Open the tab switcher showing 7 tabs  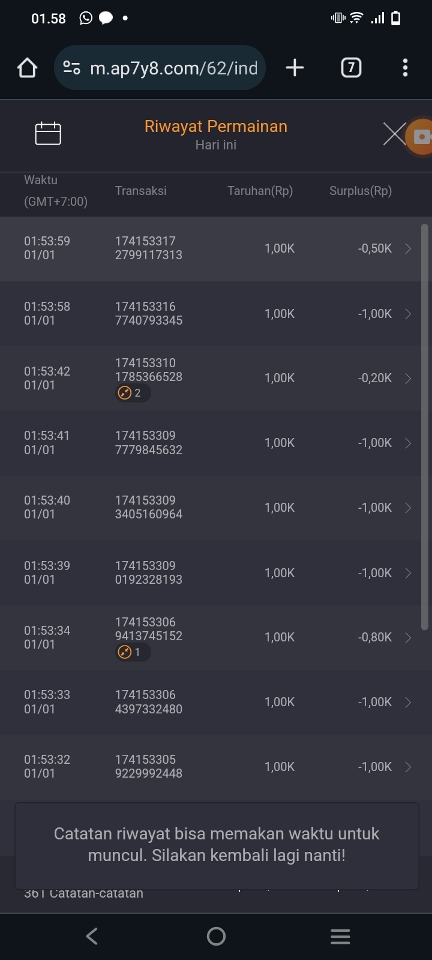coord(351,68)
